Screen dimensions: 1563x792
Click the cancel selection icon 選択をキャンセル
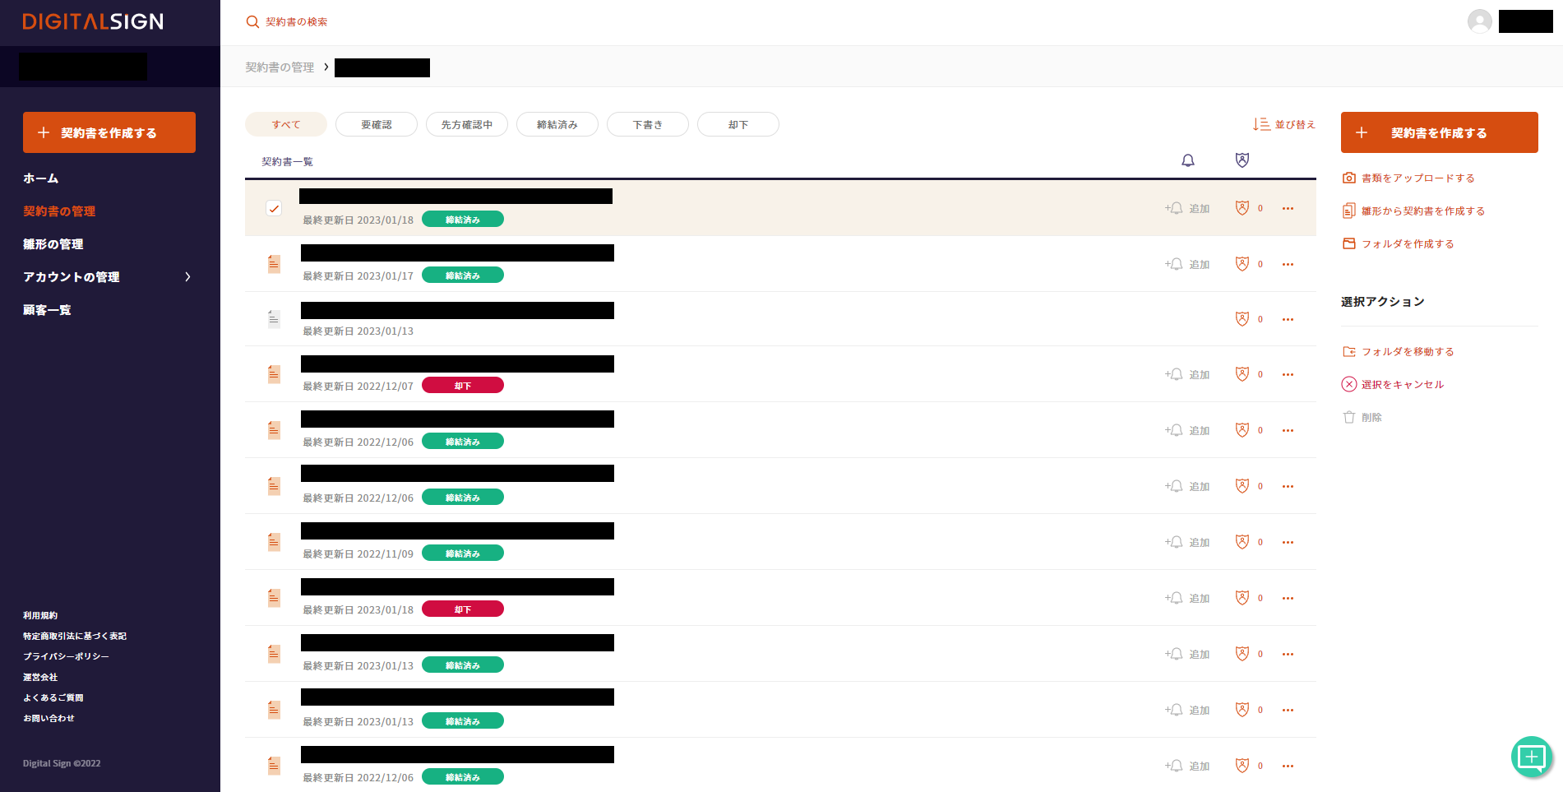click(1348, 384)
